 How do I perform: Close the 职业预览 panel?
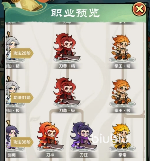[x=139, y=9]
